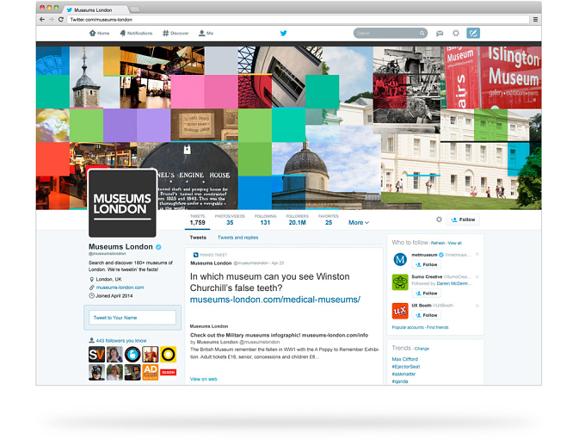Dismiss metmuseum suggestion
Screen dimensions: 585x439
pos(477,255)
